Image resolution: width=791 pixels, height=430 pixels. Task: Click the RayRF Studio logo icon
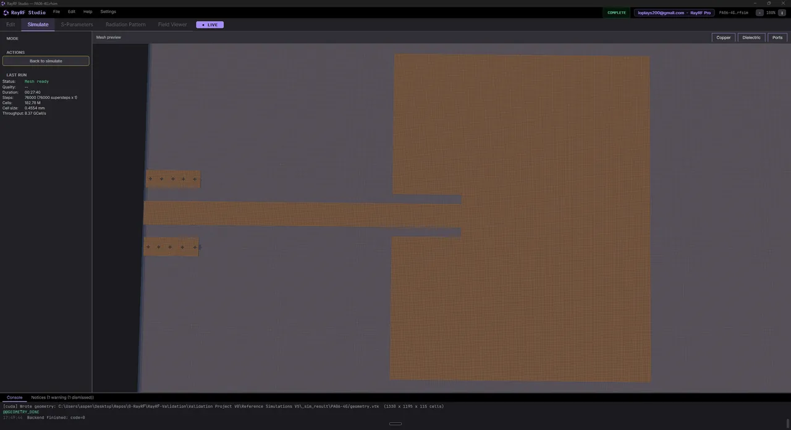pyautogui.click(x=6, y=12)
